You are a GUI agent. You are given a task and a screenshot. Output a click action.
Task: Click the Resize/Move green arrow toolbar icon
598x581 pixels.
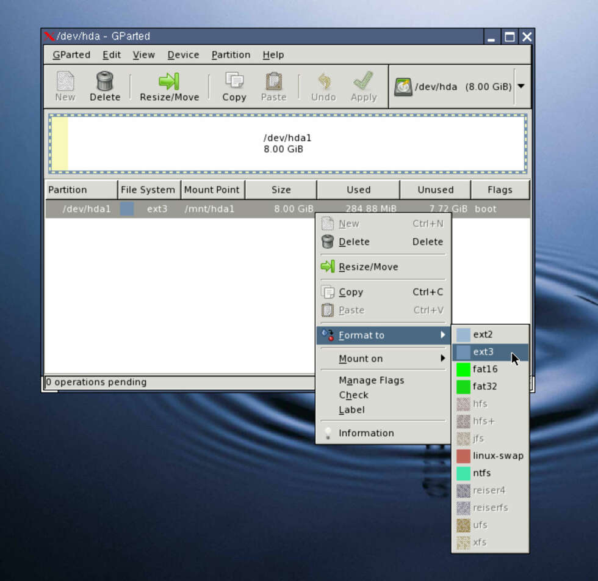click(169, 81)
